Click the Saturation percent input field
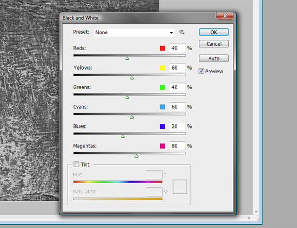The height and width of the screenshot is (228, 297). (x=154, y=192)
